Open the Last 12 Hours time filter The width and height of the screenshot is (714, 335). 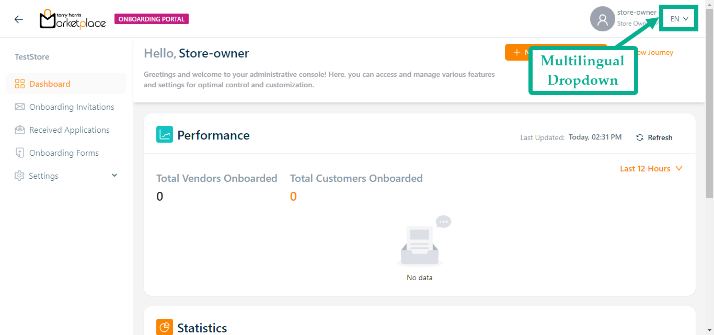tap(651, 169)
